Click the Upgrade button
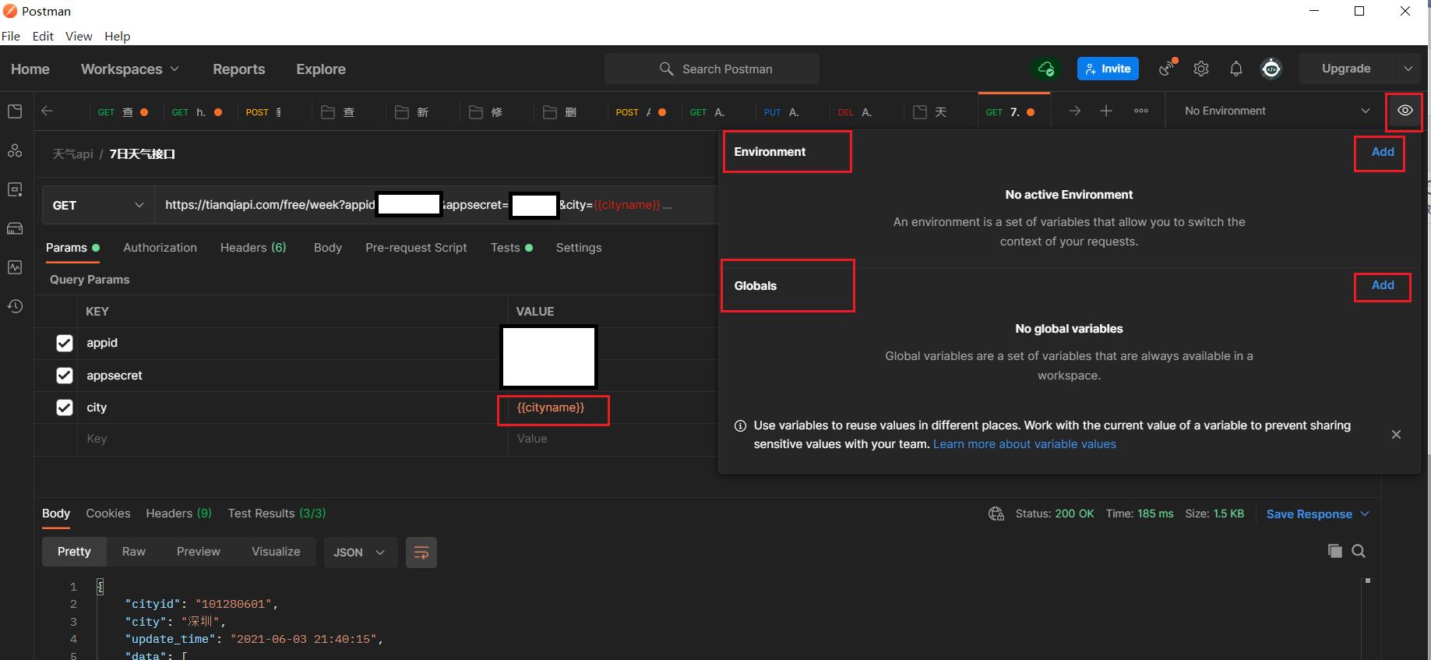Screen dimensions: 1431x660 (x=1346, y=69)
